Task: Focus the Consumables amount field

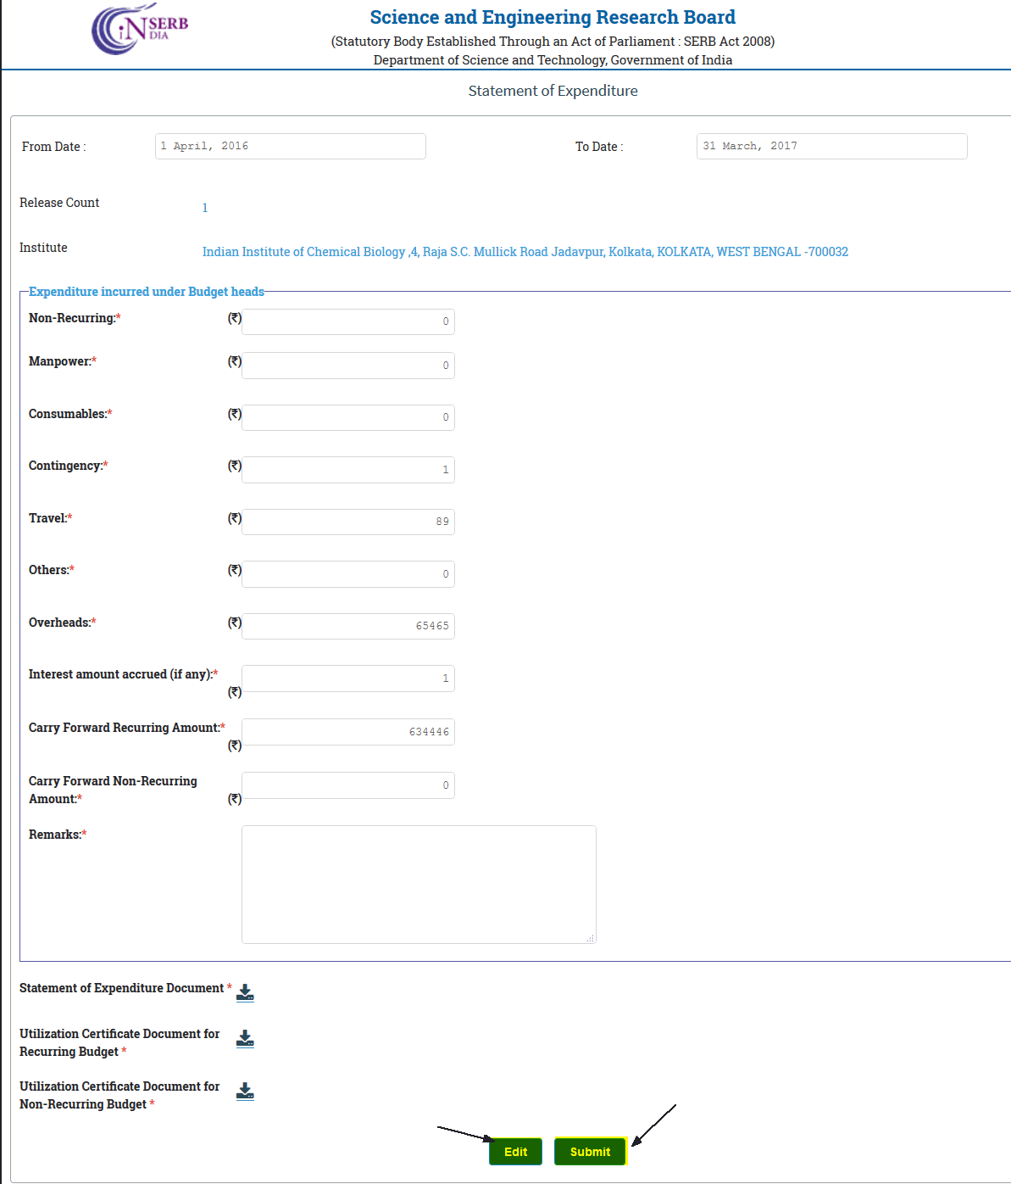Action: [x=348, y=417]
